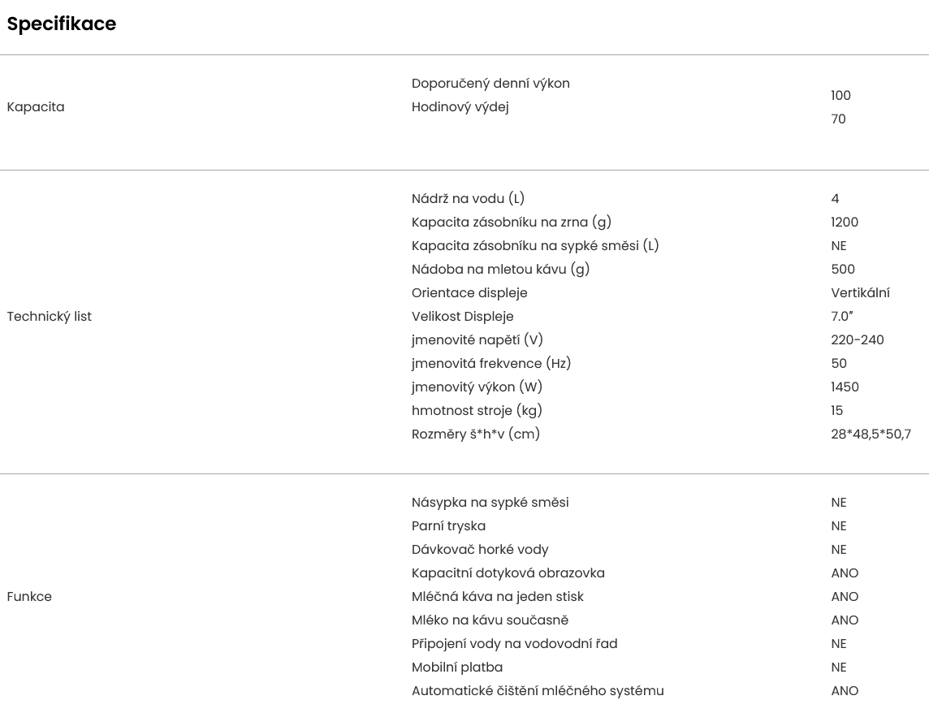Click the Hodinový výdej label

pyautogui.click(x=460, y=107)
